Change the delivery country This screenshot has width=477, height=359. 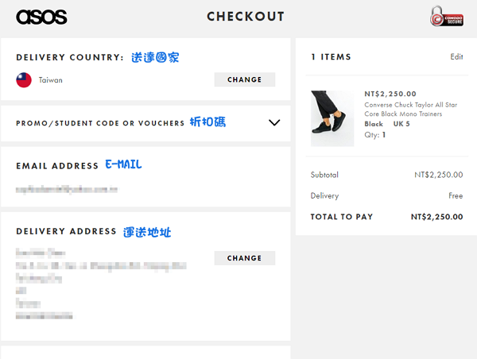click(245, 79)
